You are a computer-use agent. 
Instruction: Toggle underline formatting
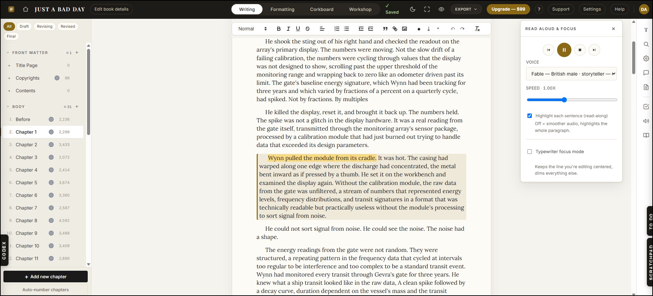tap(298, 29)
